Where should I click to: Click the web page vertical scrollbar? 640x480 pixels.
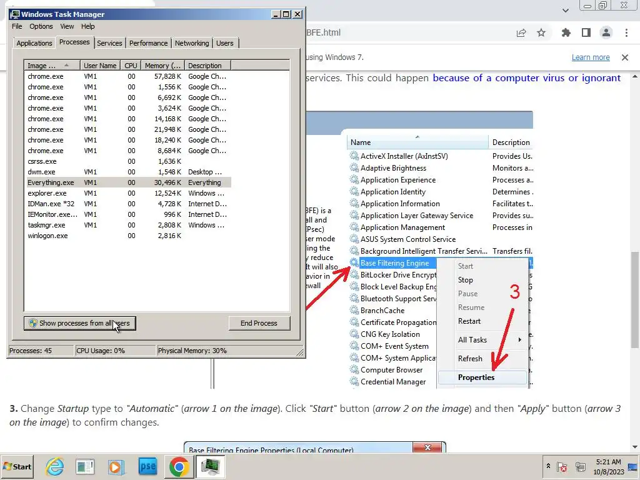click(x=635, y=300)
